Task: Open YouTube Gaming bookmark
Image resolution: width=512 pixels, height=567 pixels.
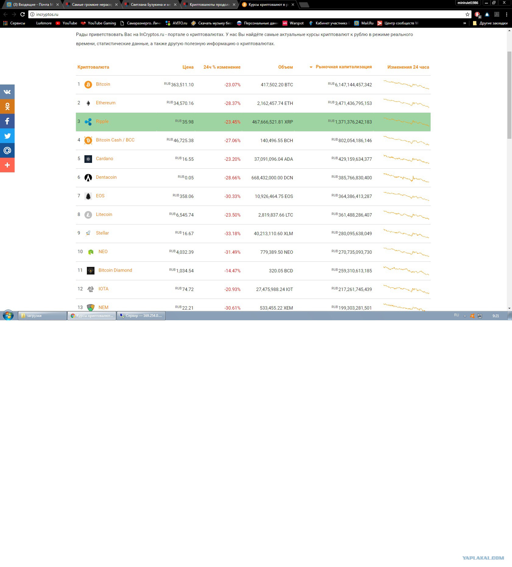Action: tap(98, 23)
